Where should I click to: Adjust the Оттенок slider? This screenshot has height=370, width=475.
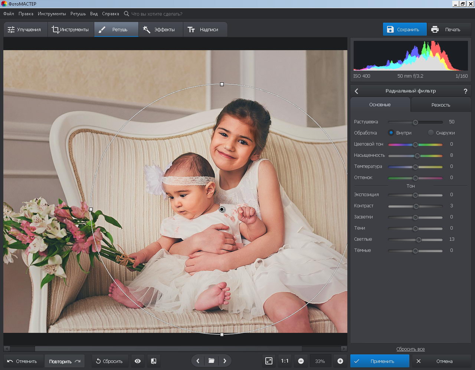pos(415,178)
